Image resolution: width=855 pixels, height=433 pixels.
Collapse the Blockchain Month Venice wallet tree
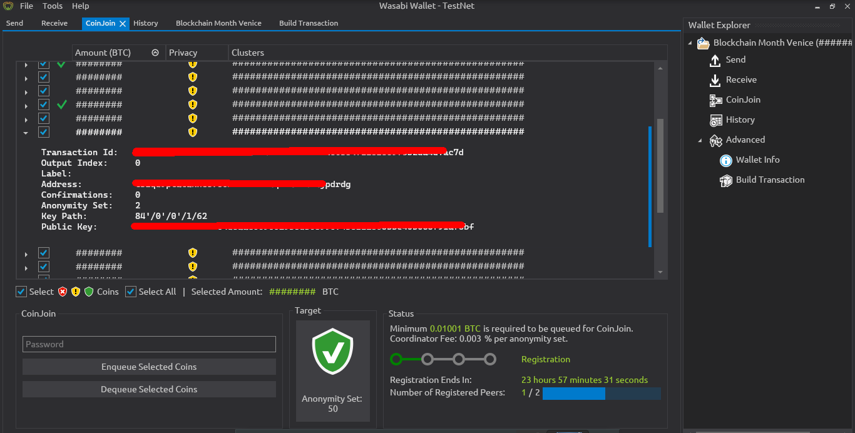690,43
